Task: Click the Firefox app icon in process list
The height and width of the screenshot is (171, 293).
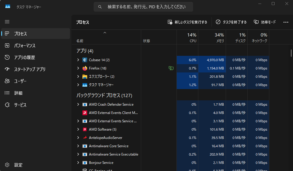Action: [85, 68]
